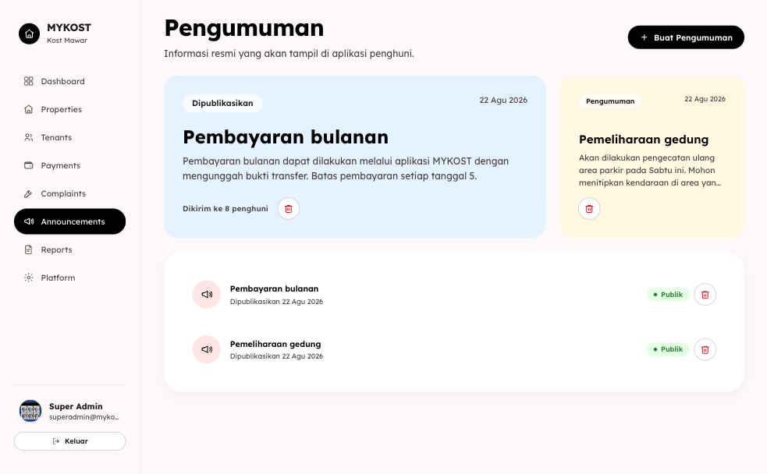Delete the Pembayaran bulanan list row

pos(705,295)
